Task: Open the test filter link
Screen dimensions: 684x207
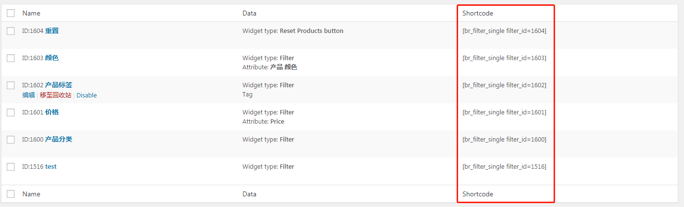Action: coord(51,167)
